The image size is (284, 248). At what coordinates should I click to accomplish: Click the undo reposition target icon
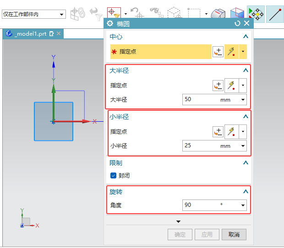[137, 13]
